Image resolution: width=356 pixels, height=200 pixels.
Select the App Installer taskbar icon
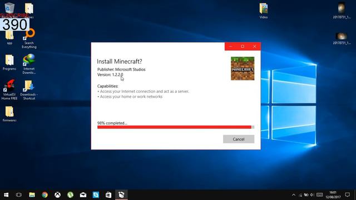(121, 195)
